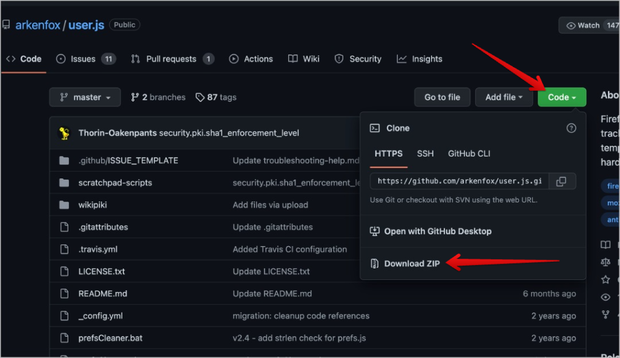Open Thorin-Oakenpants author link
Image resolution: width=620 pixels, height=358 pixels.
tap(117, 133)
